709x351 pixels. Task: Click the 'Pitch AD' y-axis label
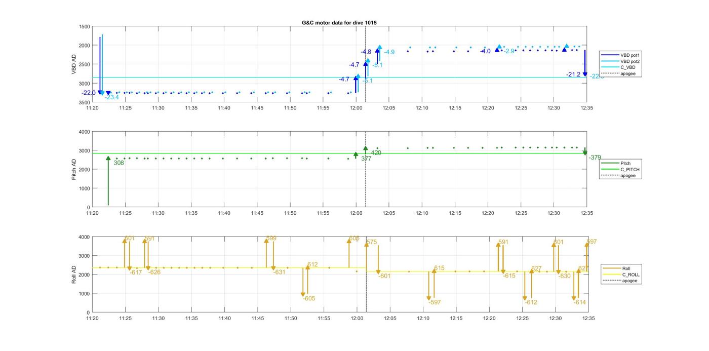pos(74,169)
